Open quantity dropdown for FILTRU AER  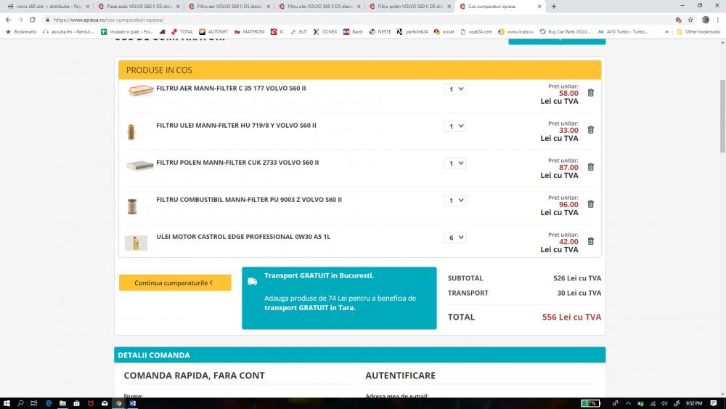pyautogui.click(x=454, y=89)
